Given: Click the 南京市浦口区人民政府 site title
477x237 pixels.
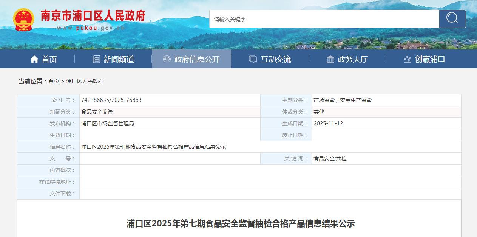Looking at the screenshot, I should 93,15.
